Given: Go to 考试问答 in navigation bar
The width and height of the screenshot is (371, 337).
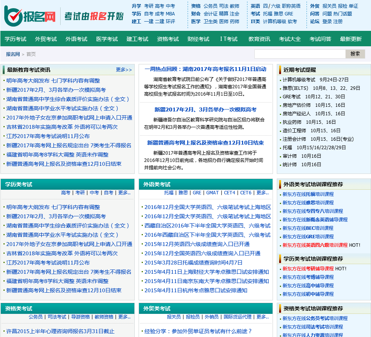Looking at the screenshot, I should [x=320, y=39].
